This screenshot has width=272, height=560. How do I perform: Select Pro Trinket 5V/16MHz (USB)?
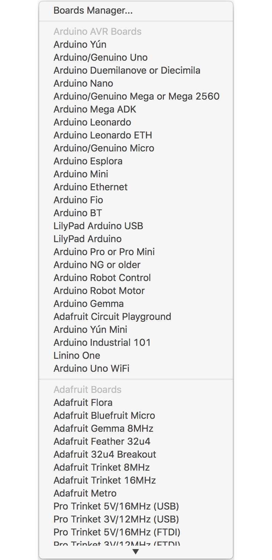[x=117, y=506]
